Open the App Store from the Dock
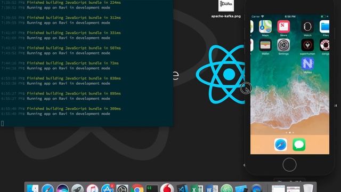Viewport: 341px width, 192px height. (107, 188)
